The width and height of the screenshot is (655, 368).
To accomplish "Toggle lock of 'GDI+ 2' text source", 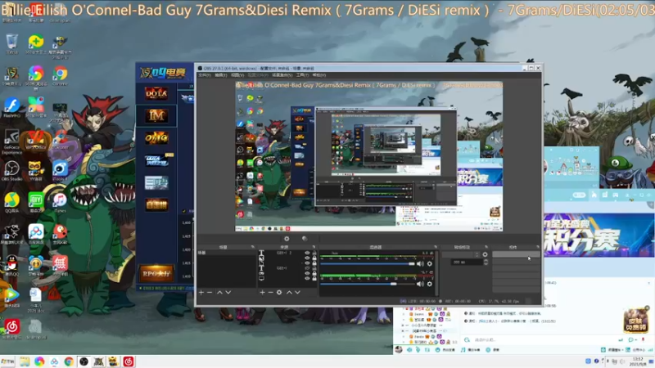I will (314, 253).
